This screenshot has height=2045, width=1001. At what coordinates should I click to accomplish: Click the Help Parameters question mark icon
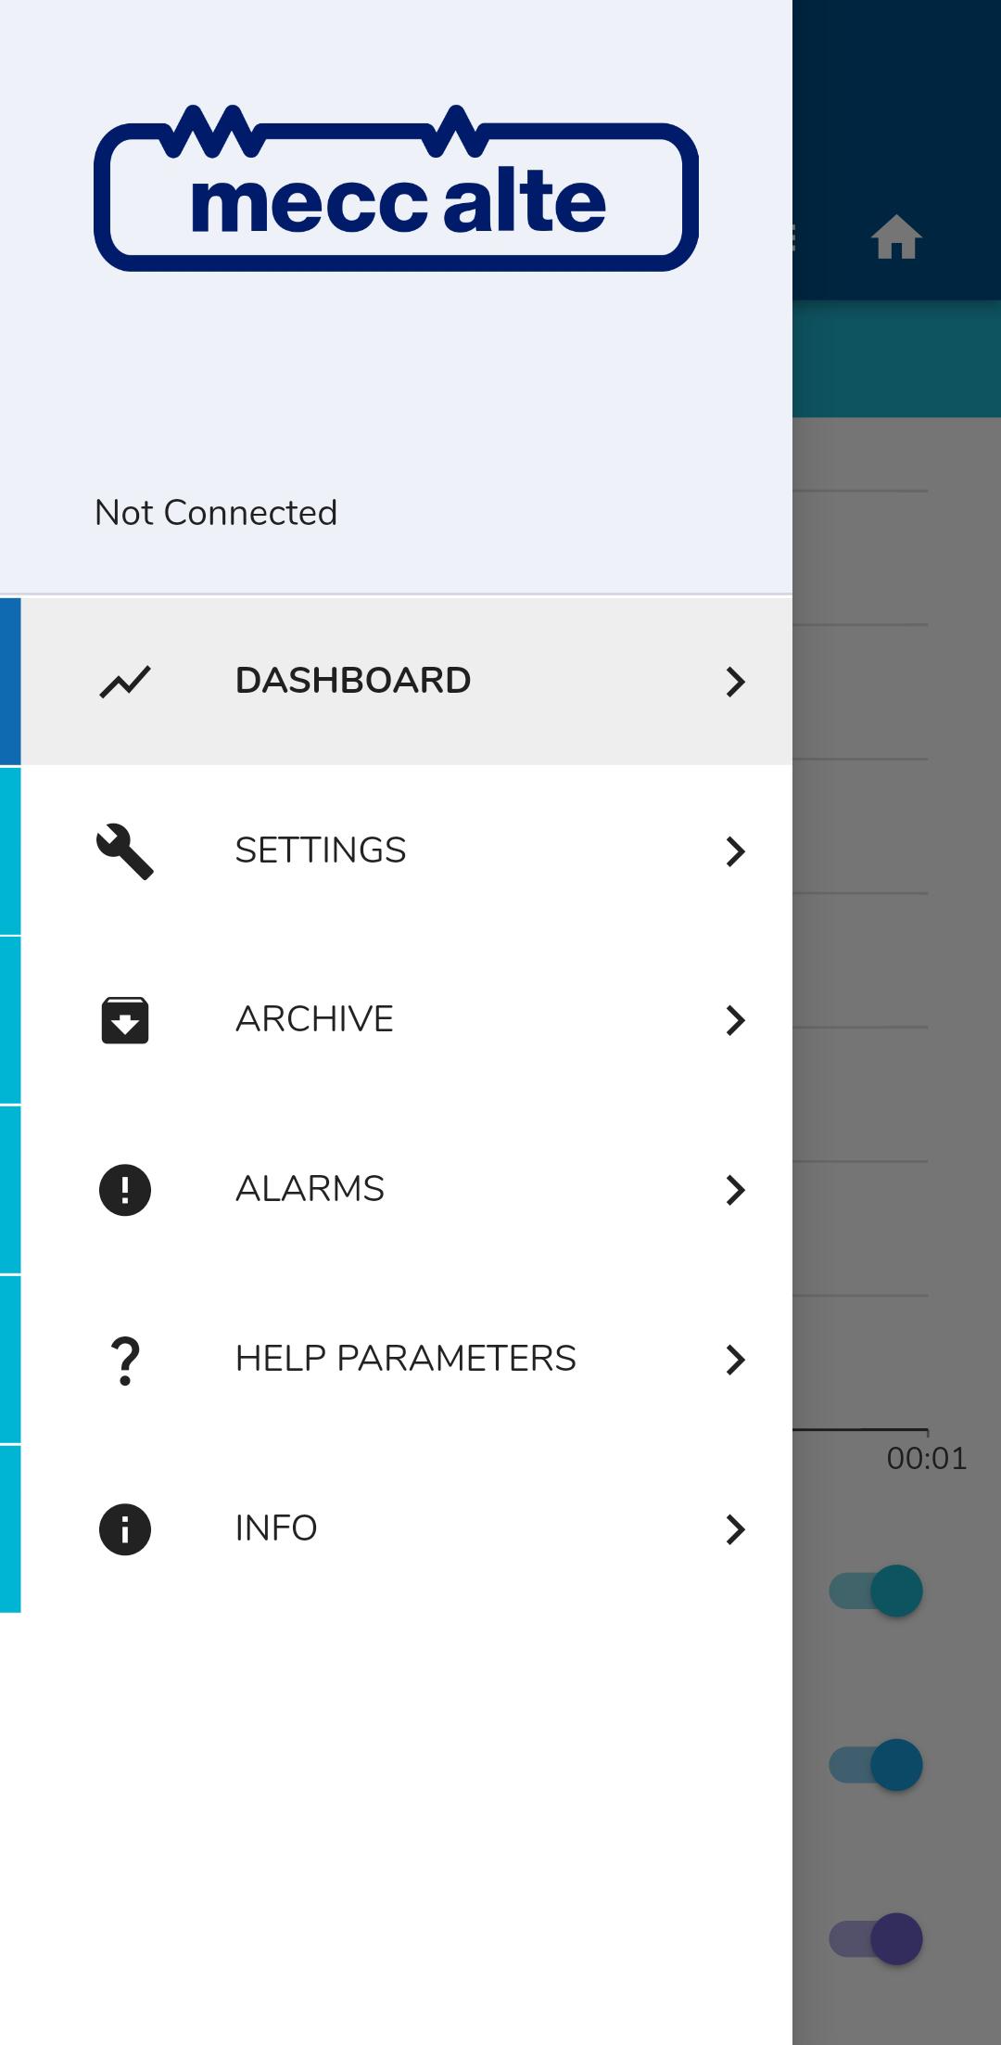[125, 1360]
